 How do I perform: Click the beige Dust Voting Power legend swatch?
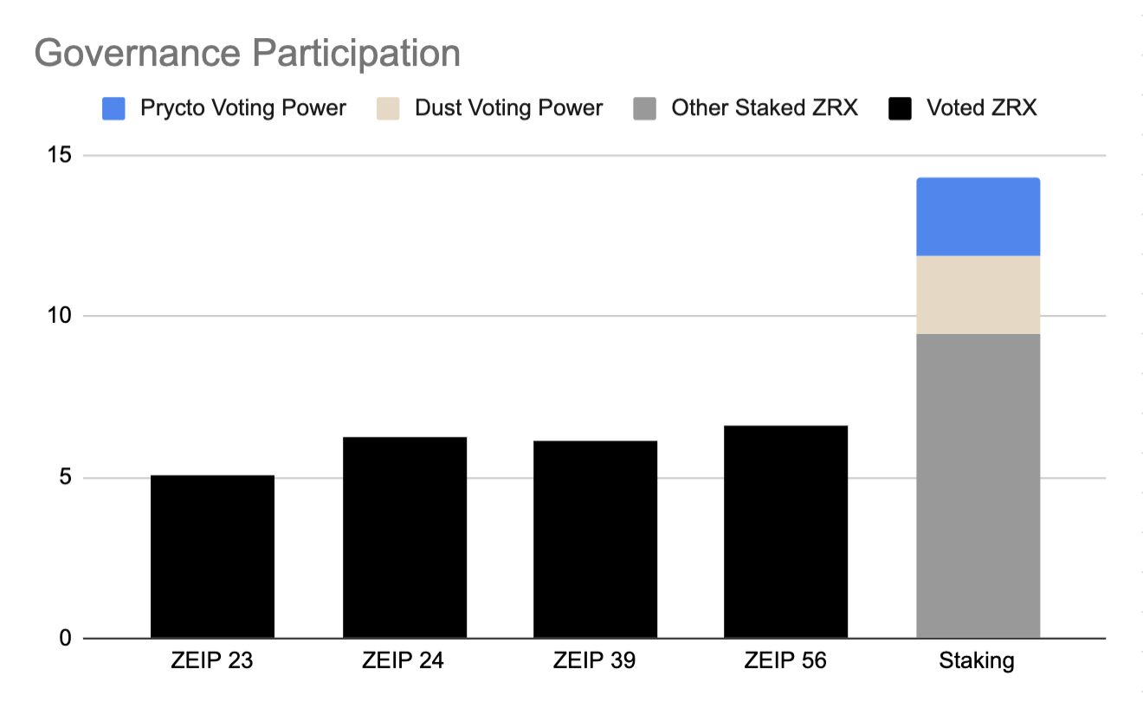(388, 108)
